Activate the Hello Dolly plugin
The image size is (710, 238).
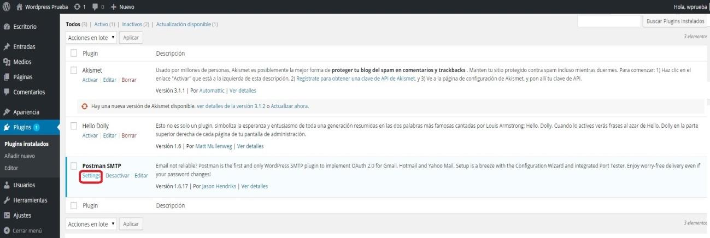pyautogui.click(x=90, y=135)
